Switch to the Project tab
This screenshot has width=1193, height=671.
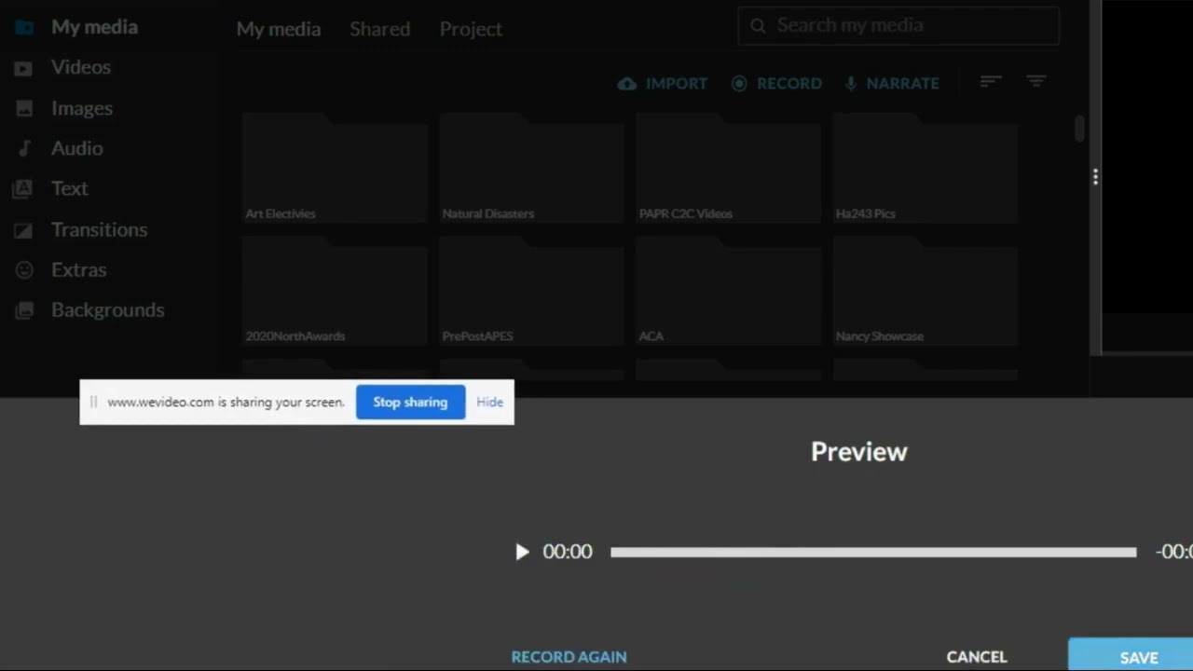pyautogui.click(x=471, y=29)
